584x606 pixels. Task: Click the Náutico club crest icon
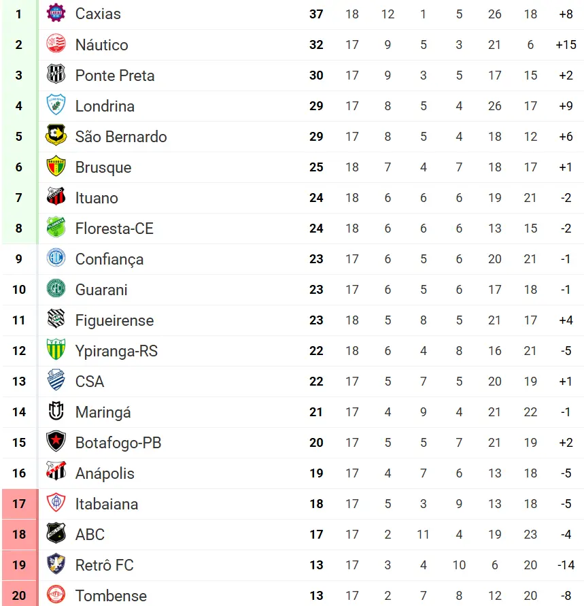point(56,44)
